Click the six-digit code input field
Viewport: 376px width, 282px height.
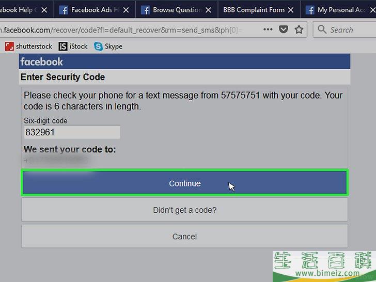click(72, 132)
